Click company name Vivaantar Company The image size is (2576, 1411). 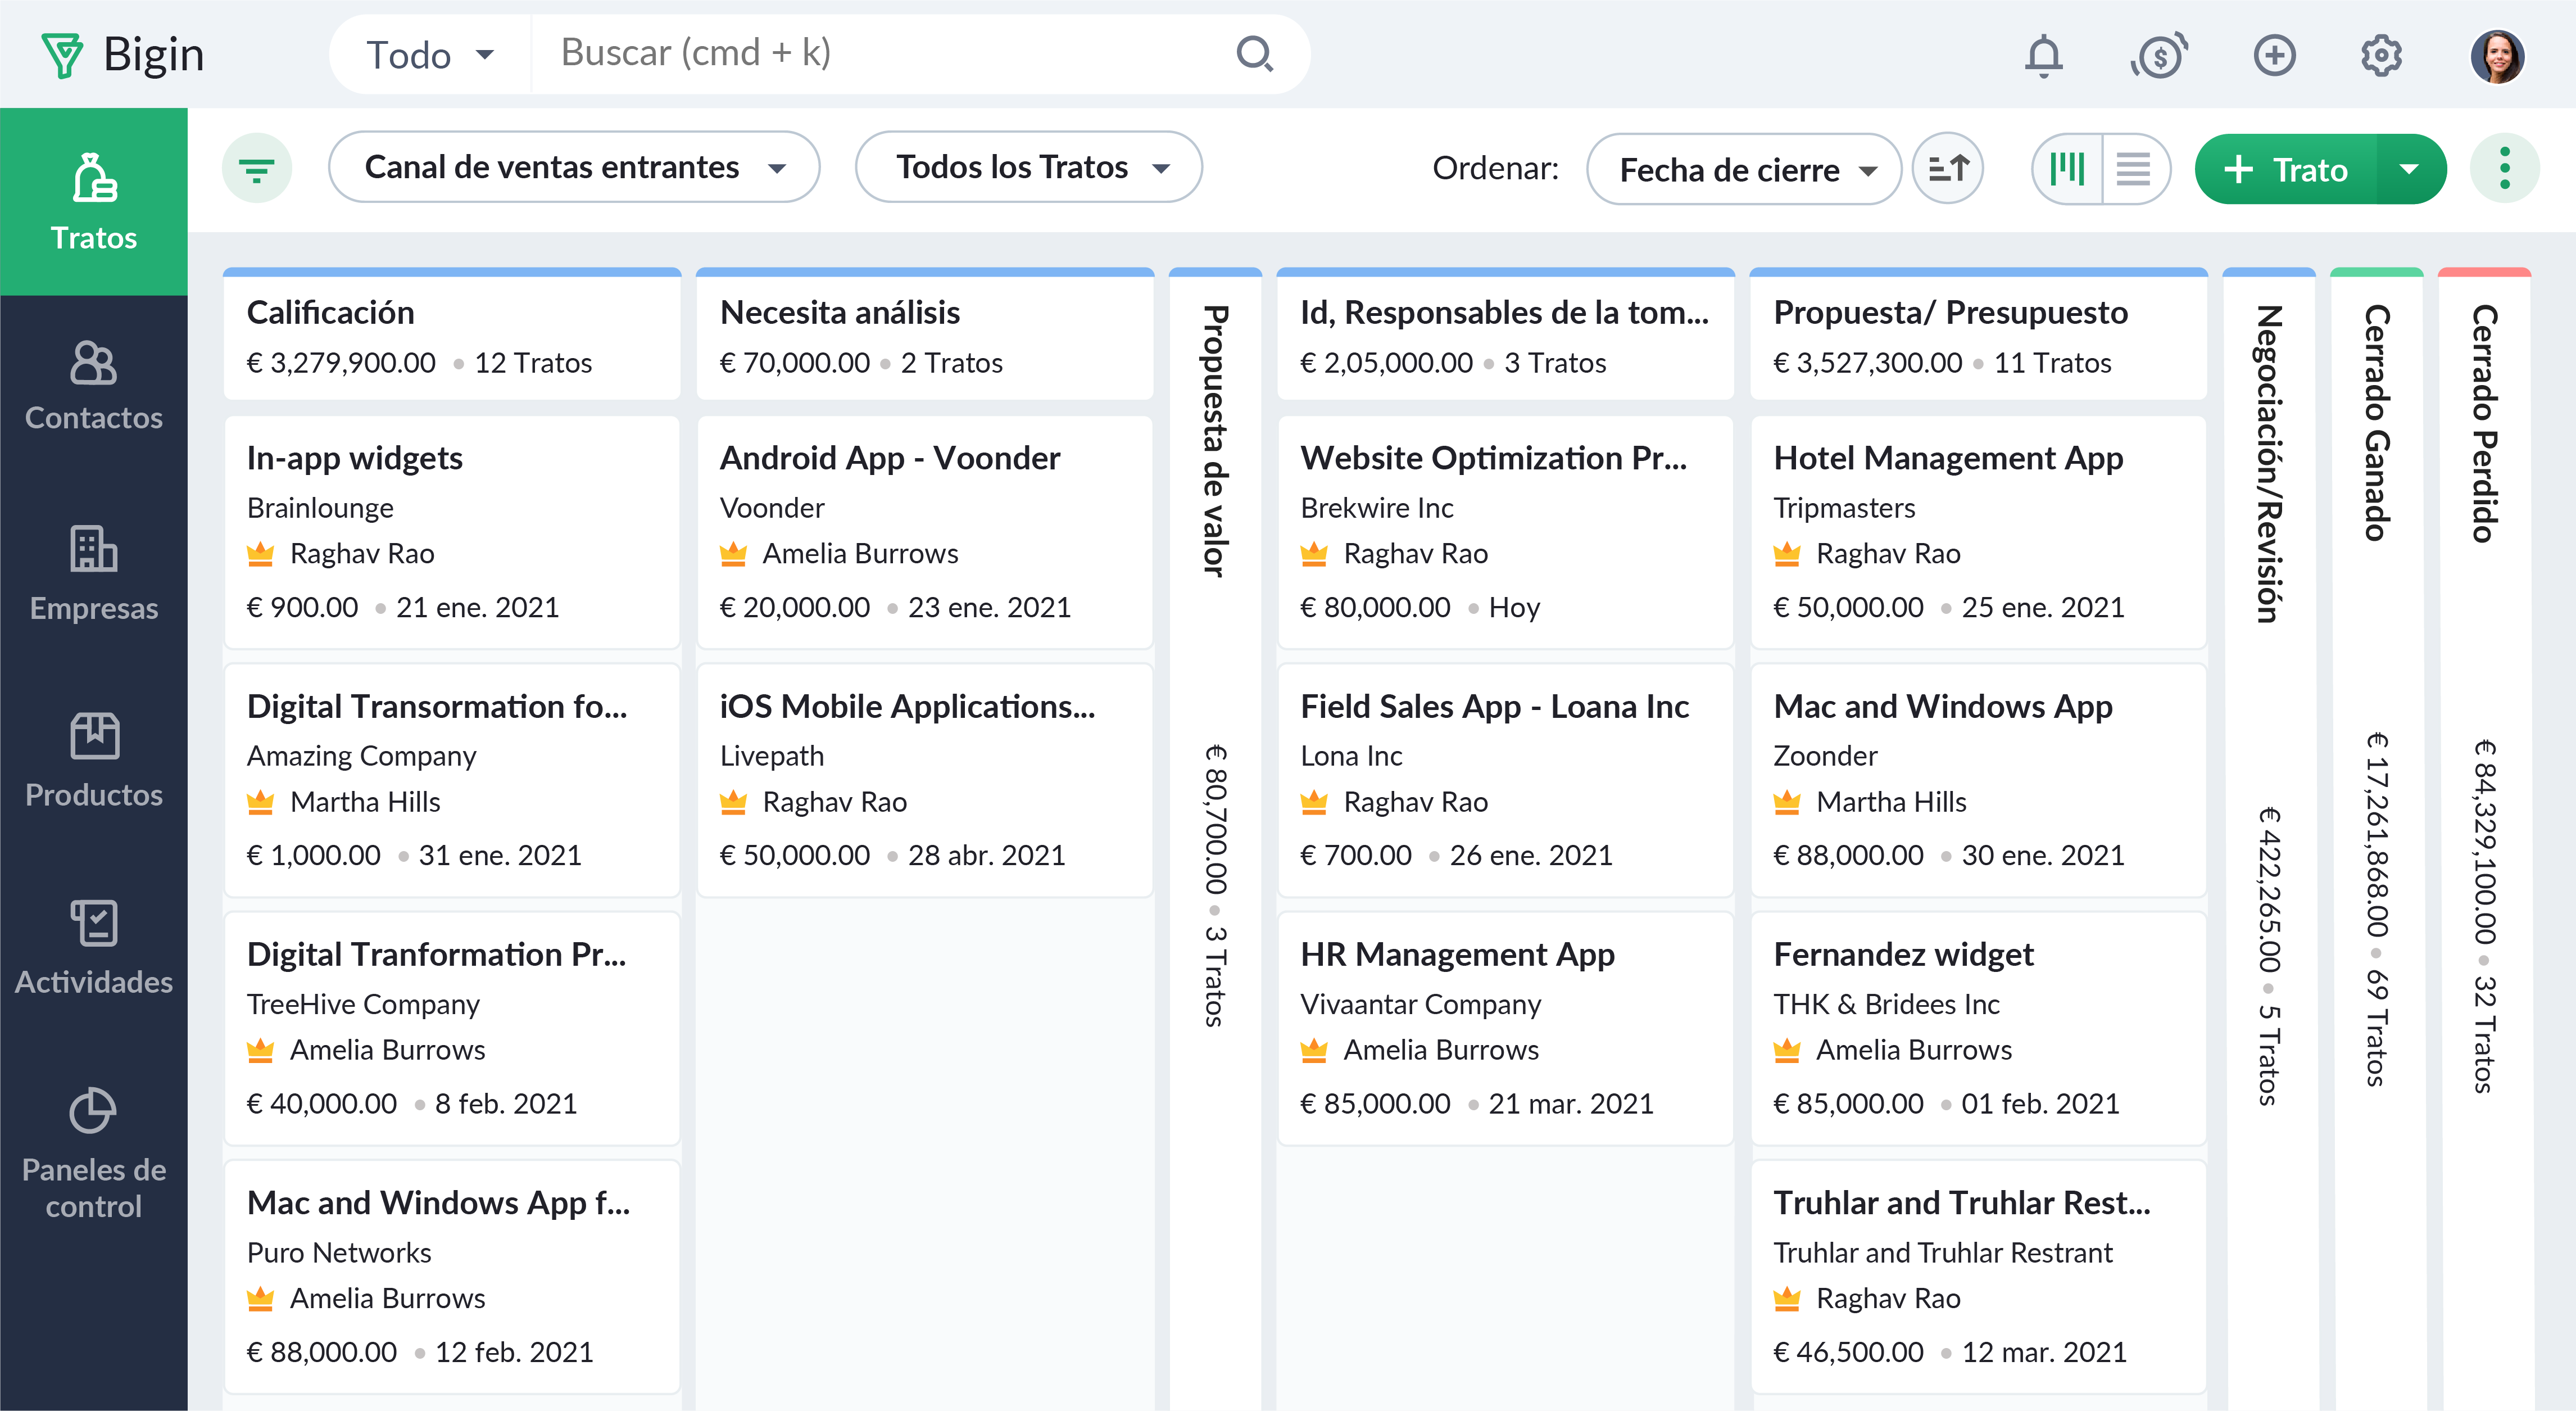coord(1420,1004)
